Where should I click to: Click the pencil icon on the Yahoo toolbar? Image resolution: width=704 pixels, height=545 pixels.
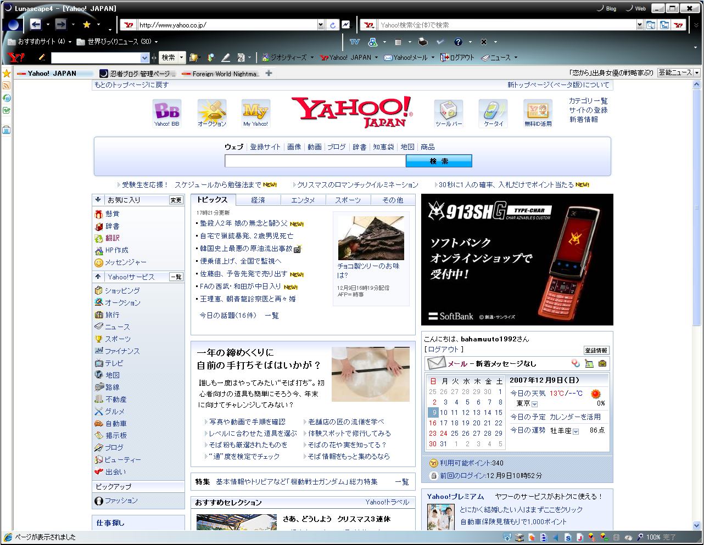42,57
